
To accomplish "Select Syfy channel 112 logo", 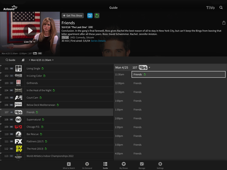I will [x=19, y=149].
